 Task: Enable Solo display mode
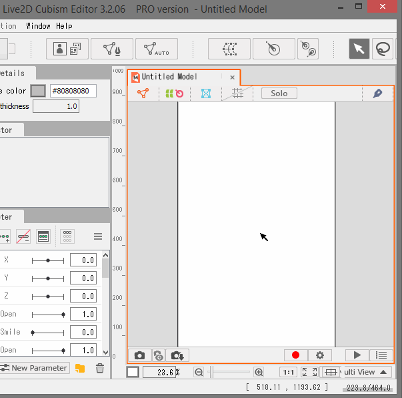coord(279,93)
